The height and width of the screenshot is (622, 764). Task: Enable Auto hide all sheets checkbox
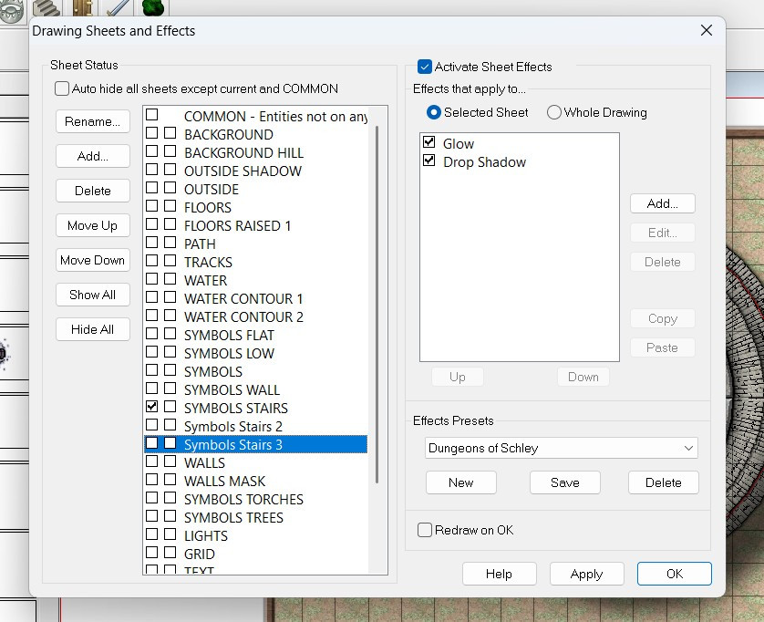click(x=62, y=88)
